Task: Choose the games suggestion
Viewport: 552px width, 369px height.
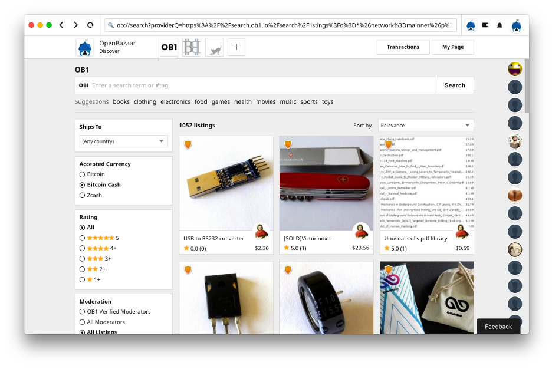Action: (x=221, y=101)
